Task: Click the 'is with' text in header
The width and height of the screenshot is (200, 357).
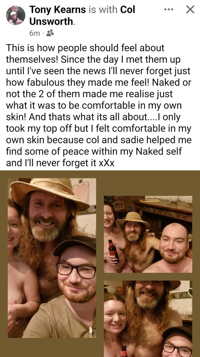Action: click(x=103, y=10)
